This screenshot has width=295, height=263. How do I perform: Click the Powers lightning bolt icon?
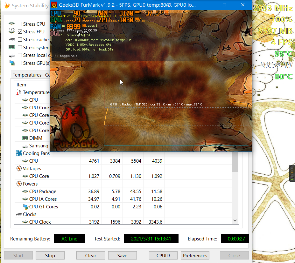[19, 184]
